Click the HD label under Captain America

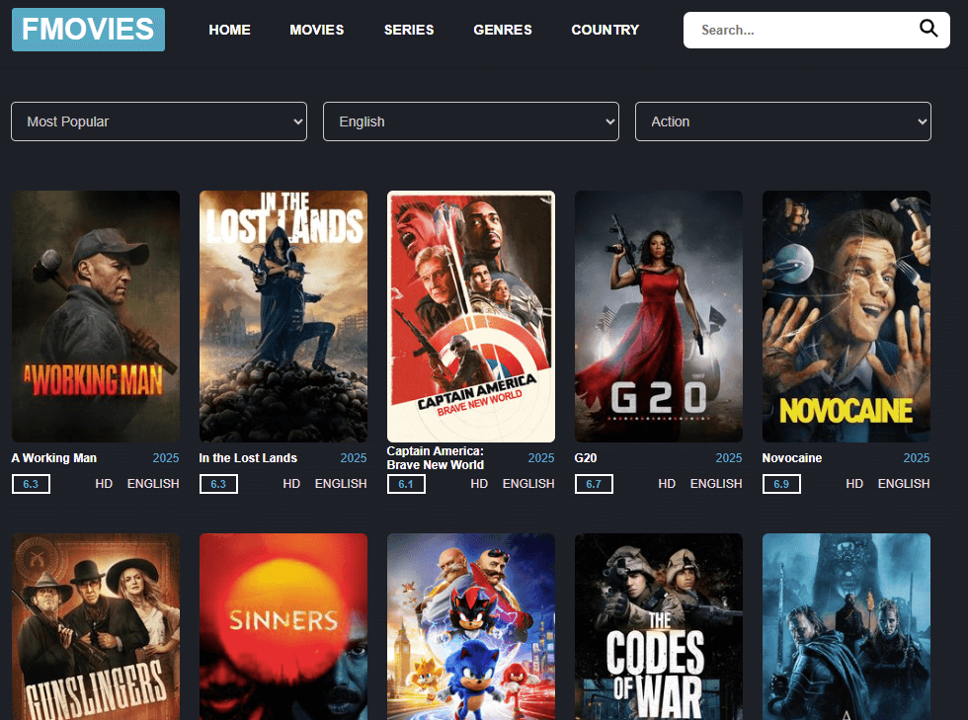[479, 484]
